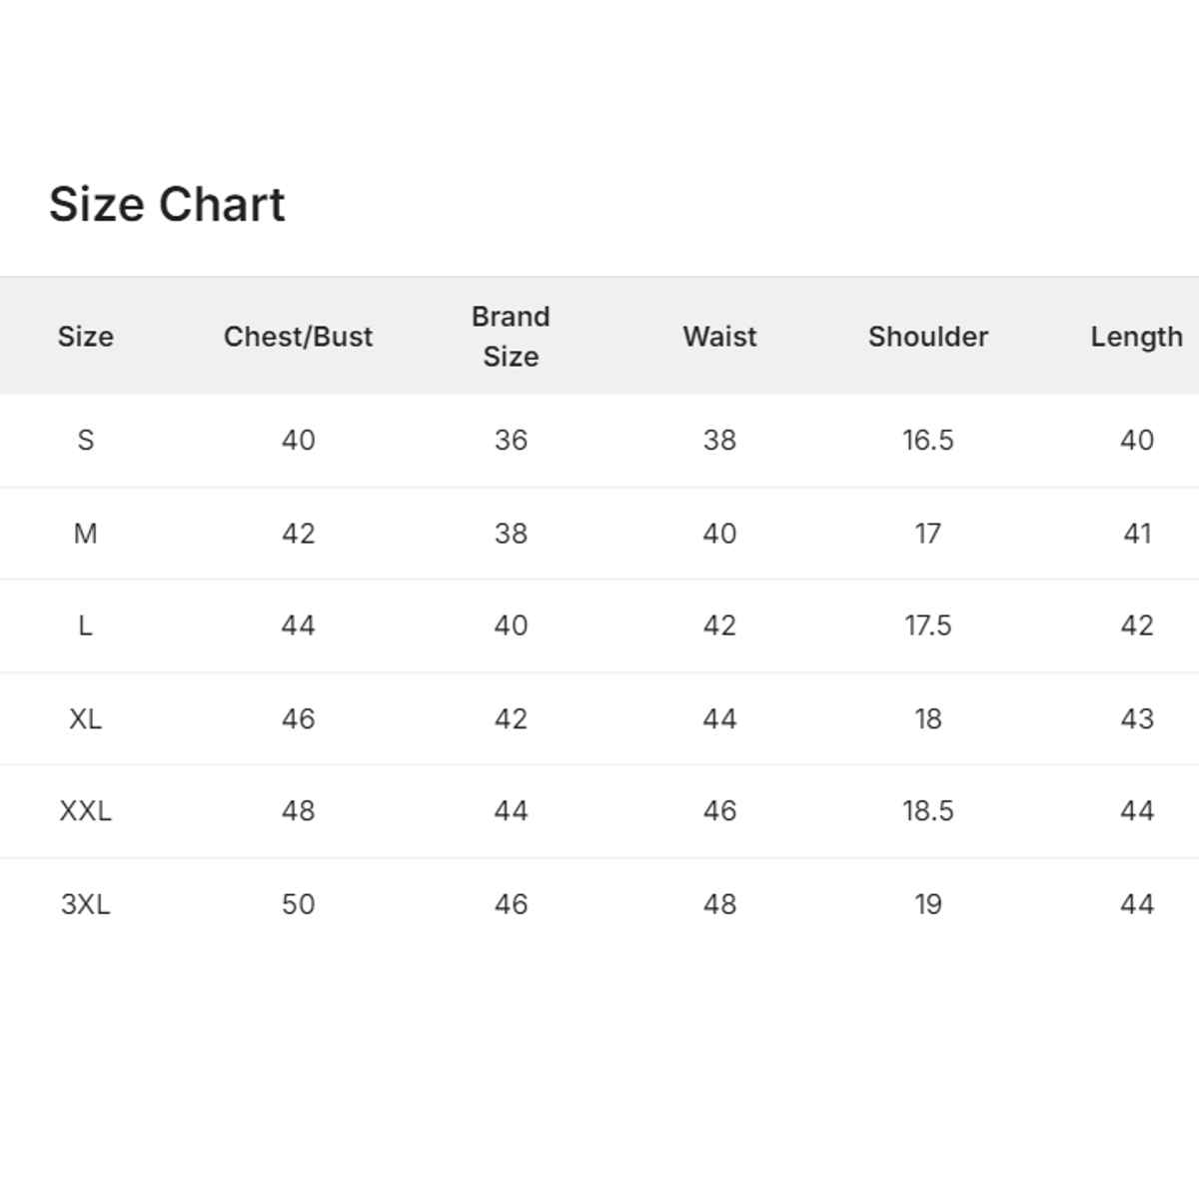The height and width of the screenshot is (1199, 1199).
Task: Select length value 43 in XL row
Action: (1136, 718)
